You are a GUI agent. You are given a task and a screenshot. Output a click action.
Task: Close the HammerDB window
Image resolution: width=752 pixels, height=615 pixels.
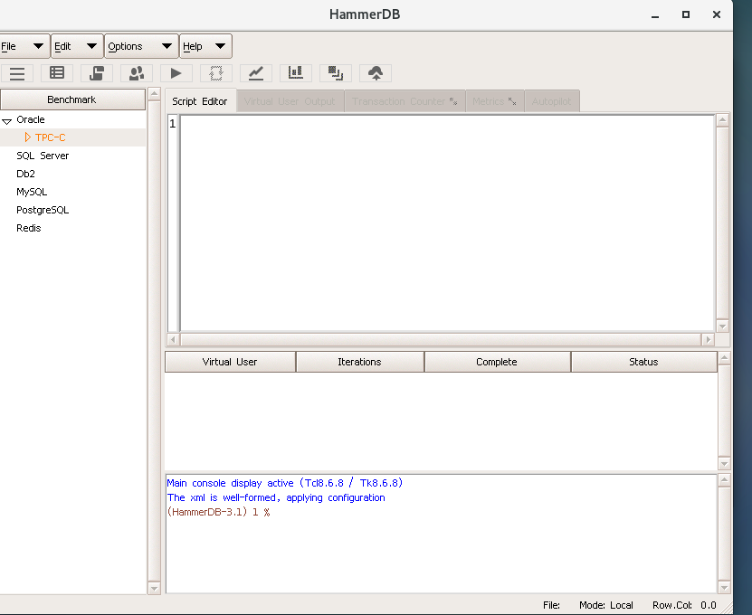[x=717, y=14]
